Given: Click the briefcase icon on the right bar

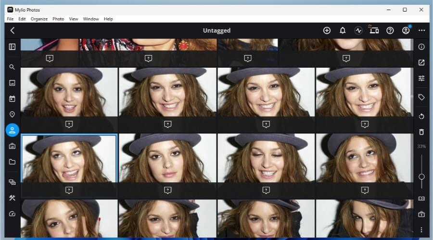Looking at the screenshot, I should click(421, 214).
